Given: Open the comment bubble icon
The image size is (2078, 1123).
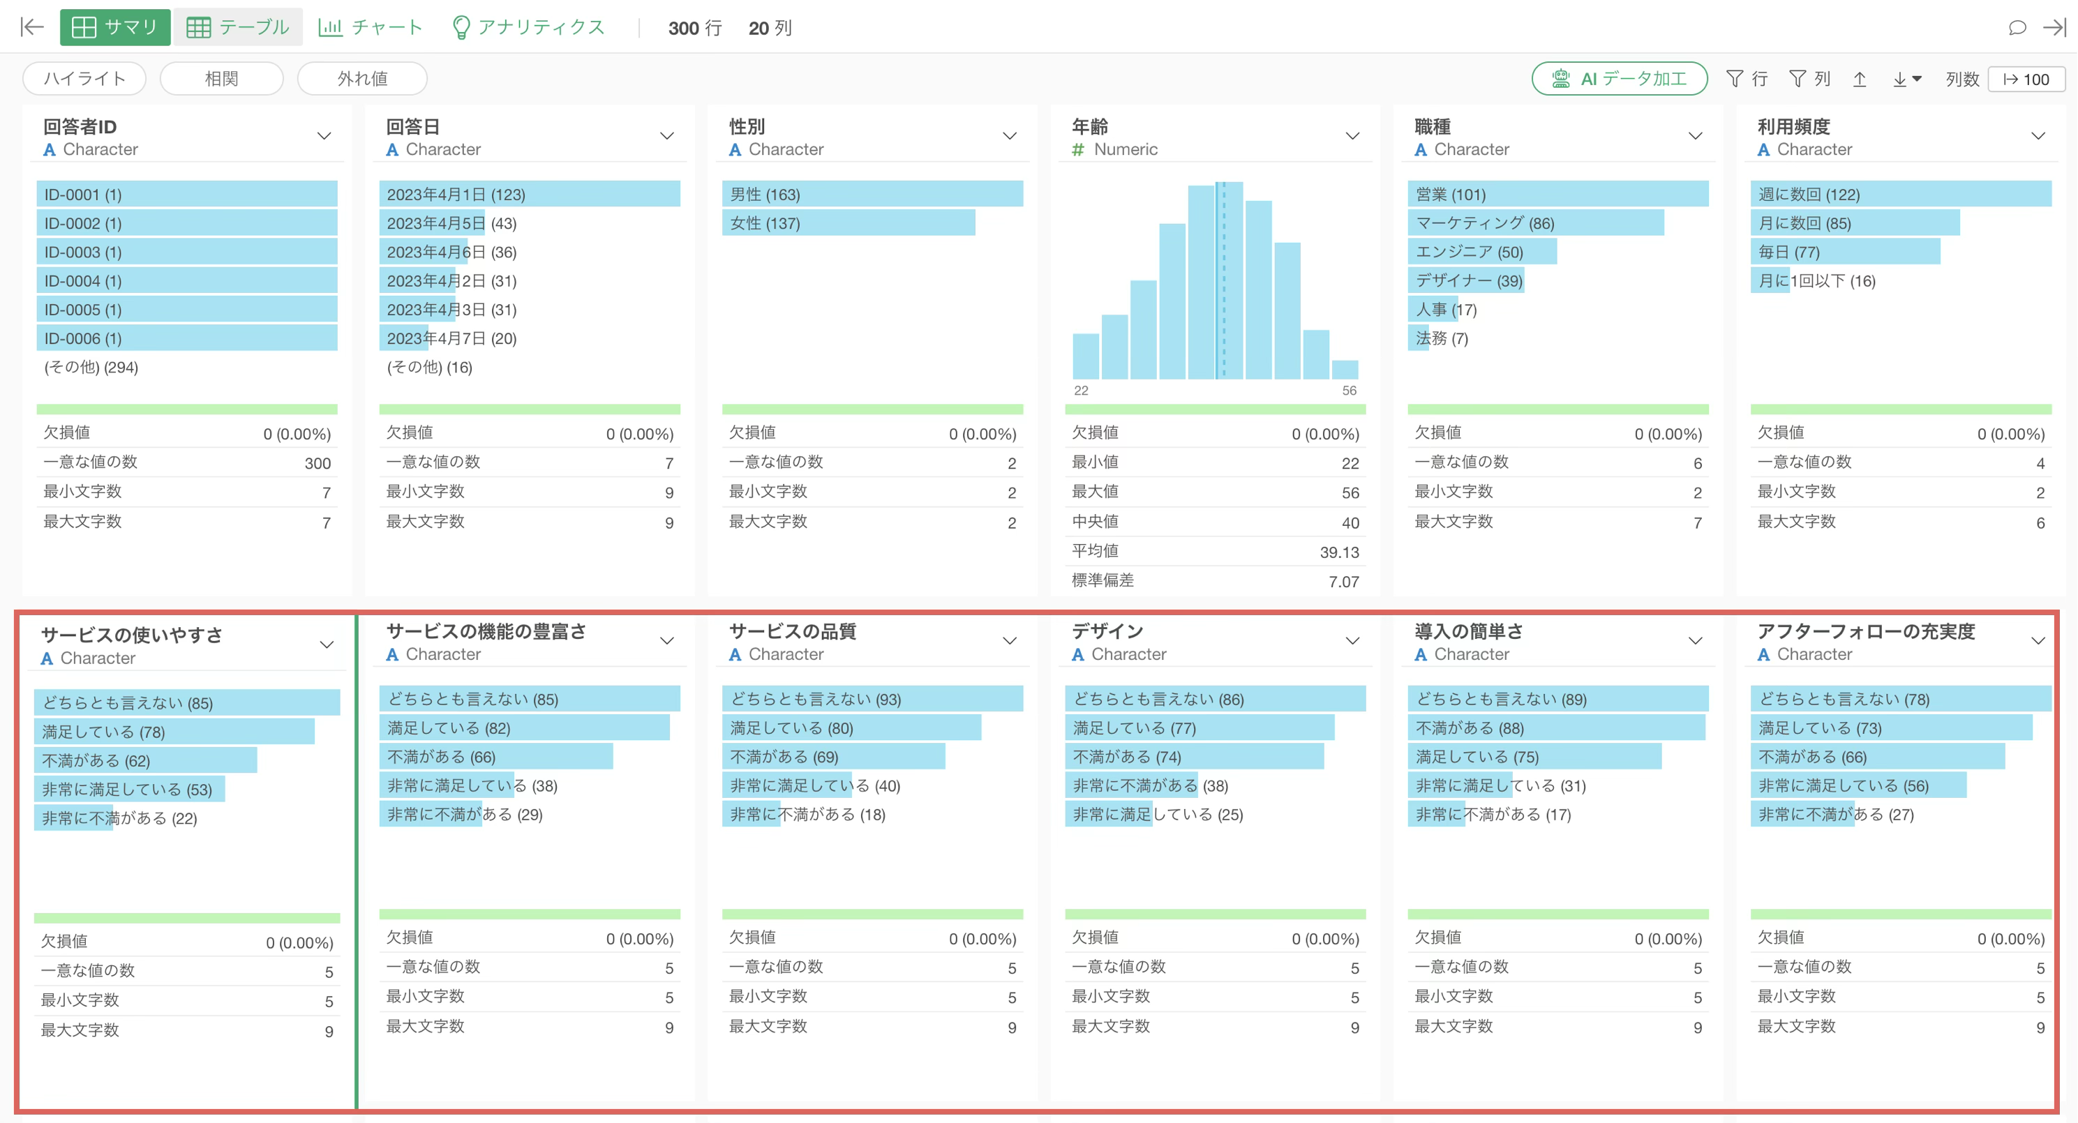Looking at the screenshot, I should pos(2017,27).
